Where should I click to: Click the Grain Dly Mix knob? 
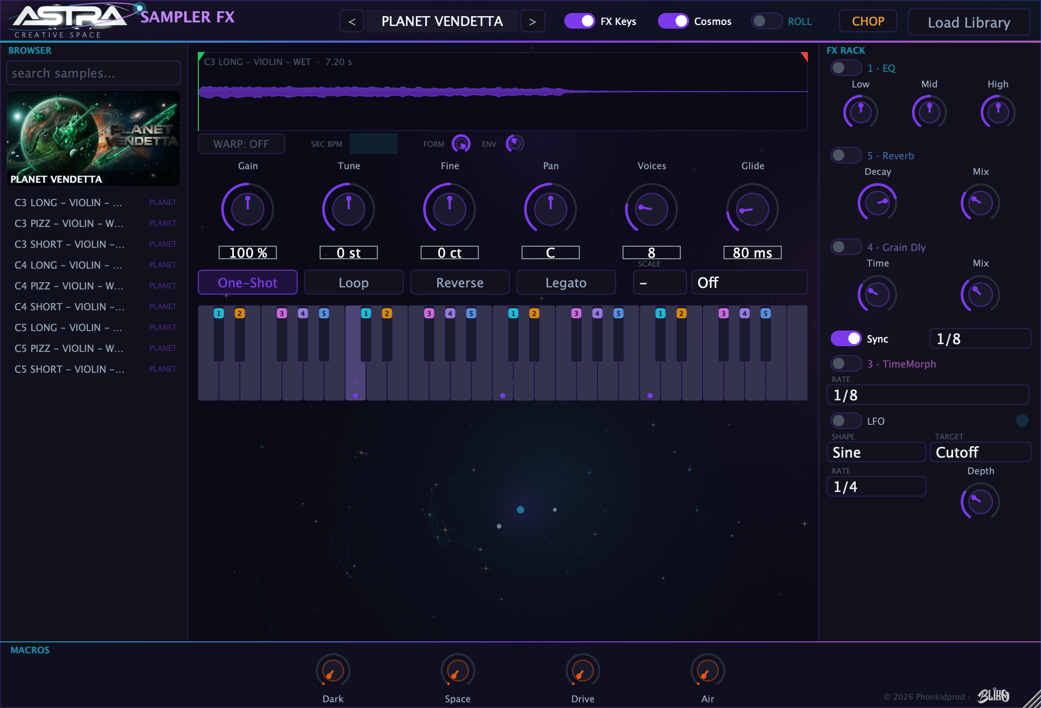pos(981,294)
